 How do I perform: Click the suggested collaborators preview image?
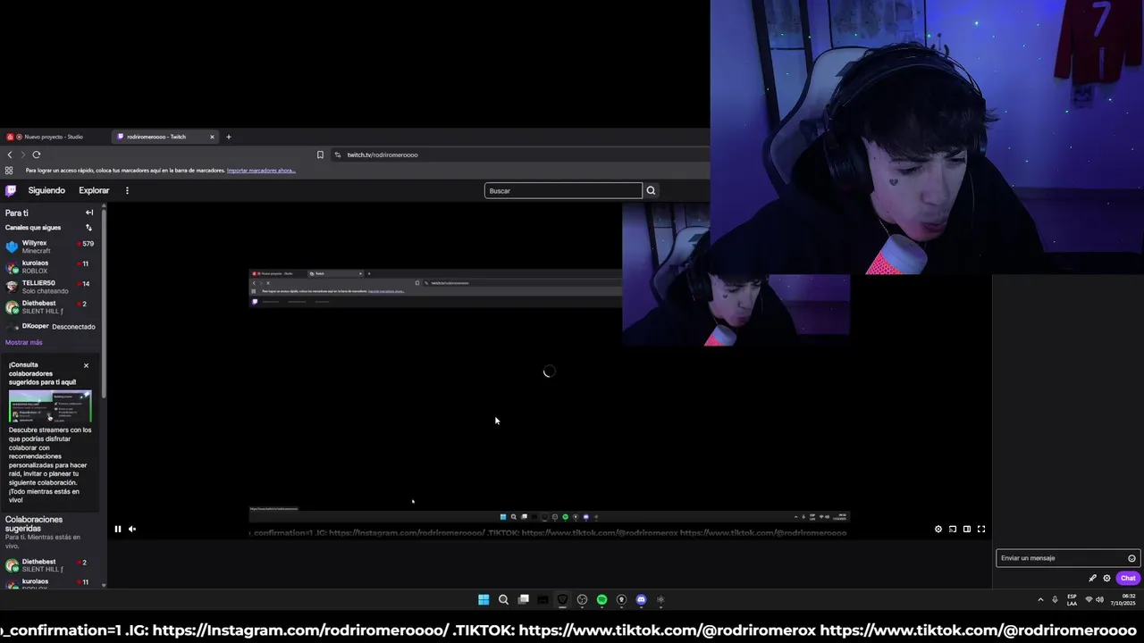click(x=50, y=406)
